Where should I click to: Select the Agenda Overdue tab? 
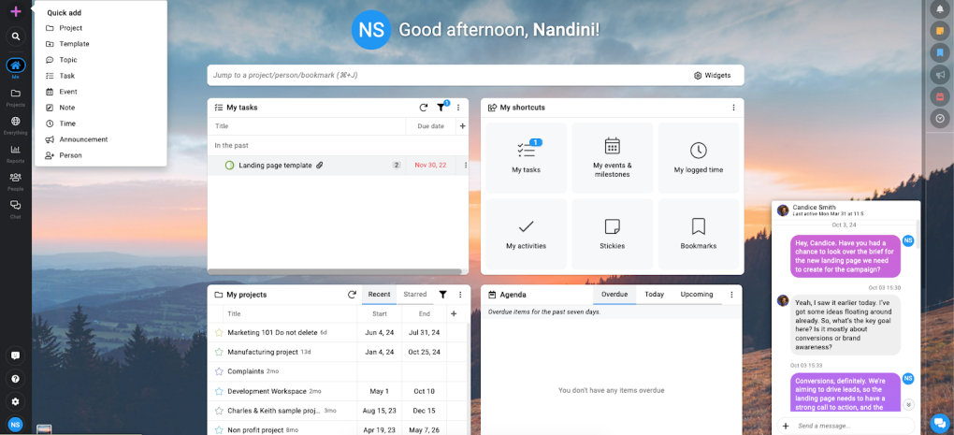click(x=614, y=295)
